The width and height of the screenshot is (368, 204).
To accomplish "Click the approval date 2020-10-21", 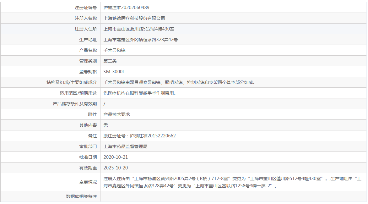I will 116,157.
